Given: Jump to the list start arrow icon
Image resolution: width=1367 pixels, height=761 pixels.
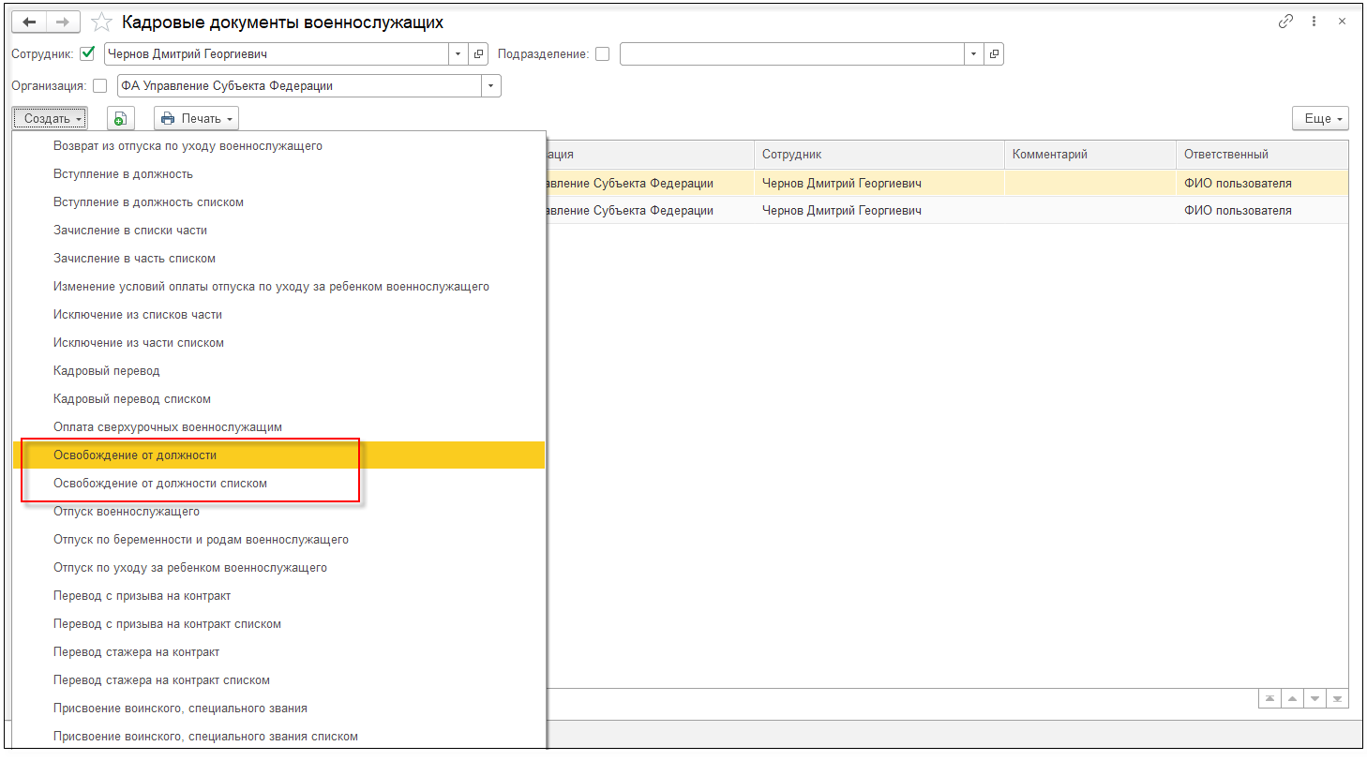Looking at the screenshot, I should tap(1269, 699).
